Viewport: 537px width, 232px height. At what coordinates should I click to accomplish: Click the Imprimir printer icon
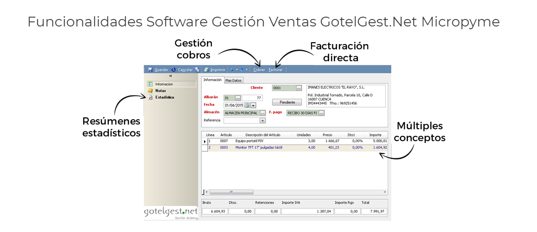pos(206,70)
